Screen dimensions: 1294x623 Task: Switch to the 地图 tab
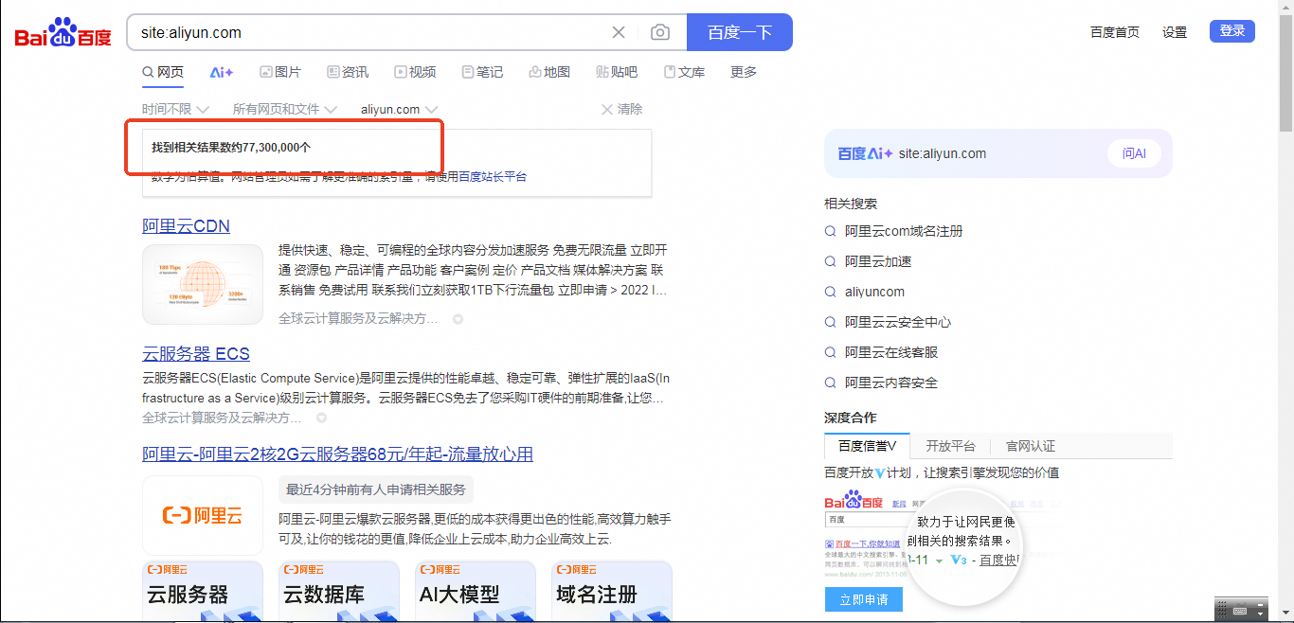coord(549,72)
